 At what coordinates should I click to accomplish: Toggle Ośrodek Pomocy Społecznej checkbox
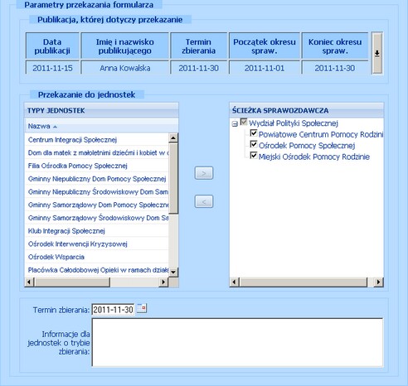[x=254, y=144]
